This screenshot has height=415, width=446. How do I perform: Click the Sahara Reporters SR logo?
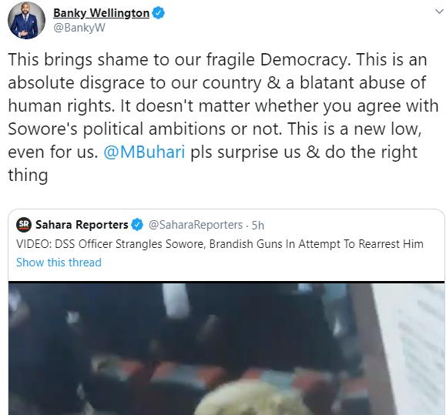pyautogui.click(x=24, y=225)
